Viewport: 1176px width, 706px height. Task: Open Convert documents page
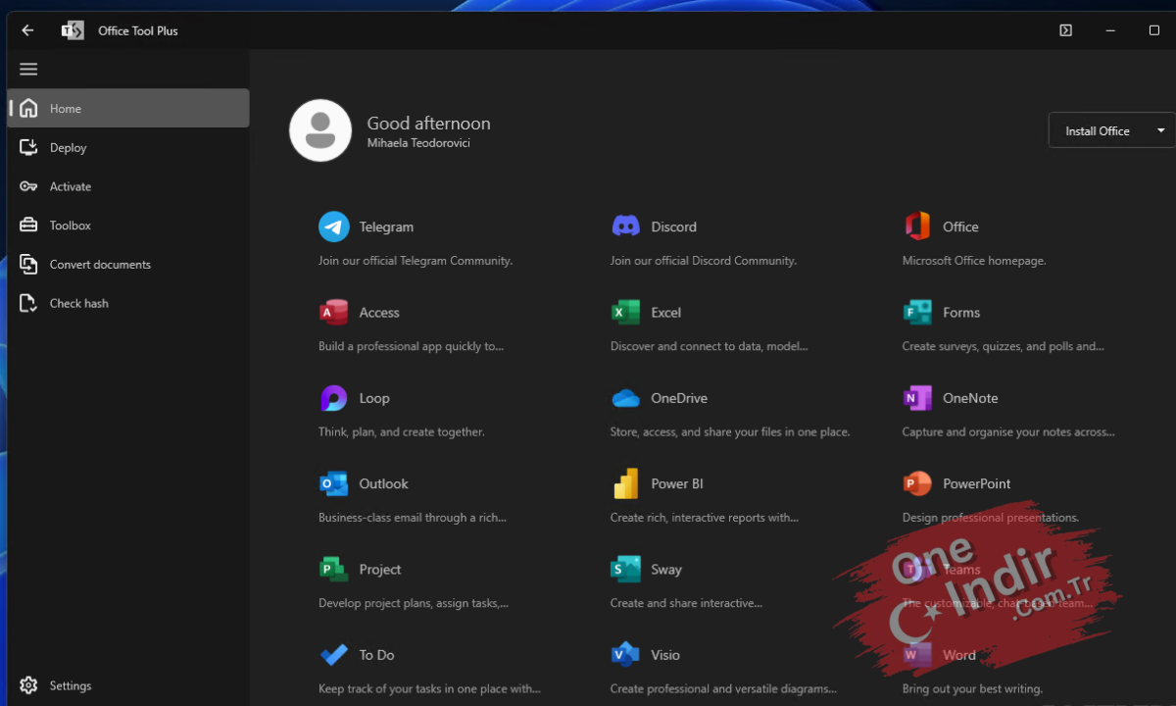click(x=128, y=264)
